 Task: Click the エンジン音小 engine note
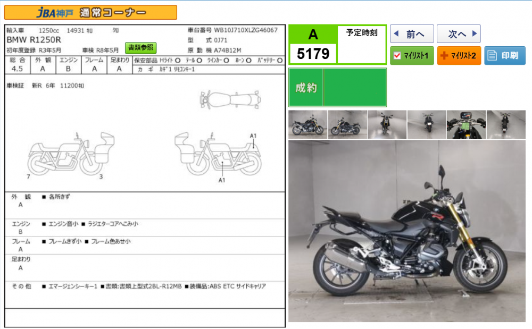63,224
